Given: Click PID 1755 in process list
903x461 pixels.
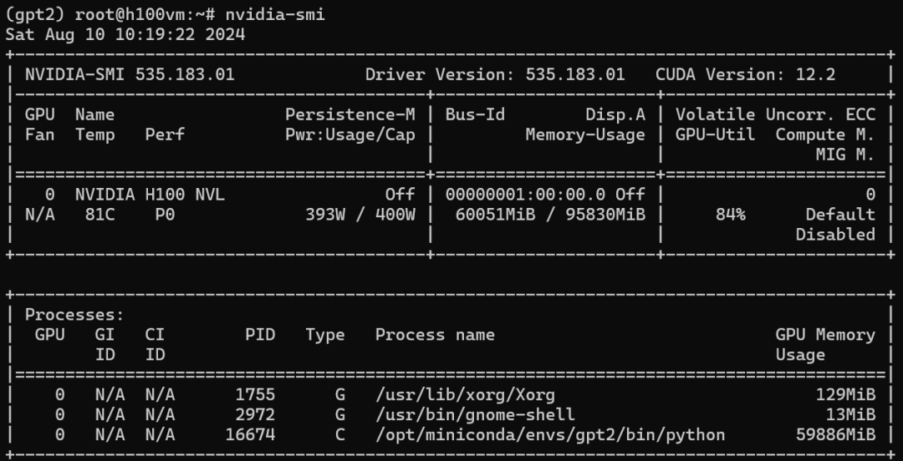Looking at the screenshot, I should pos(255,394).
